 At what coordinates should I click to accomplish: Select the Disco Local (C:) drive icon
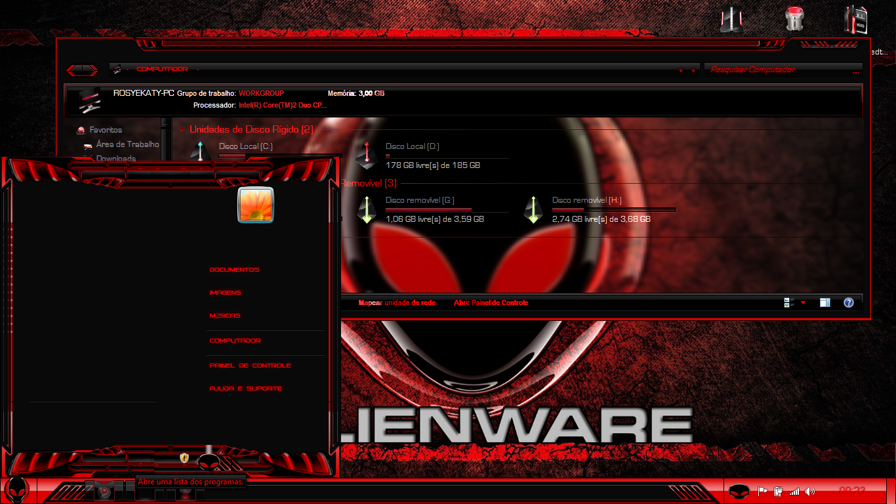tap(201, 152)
